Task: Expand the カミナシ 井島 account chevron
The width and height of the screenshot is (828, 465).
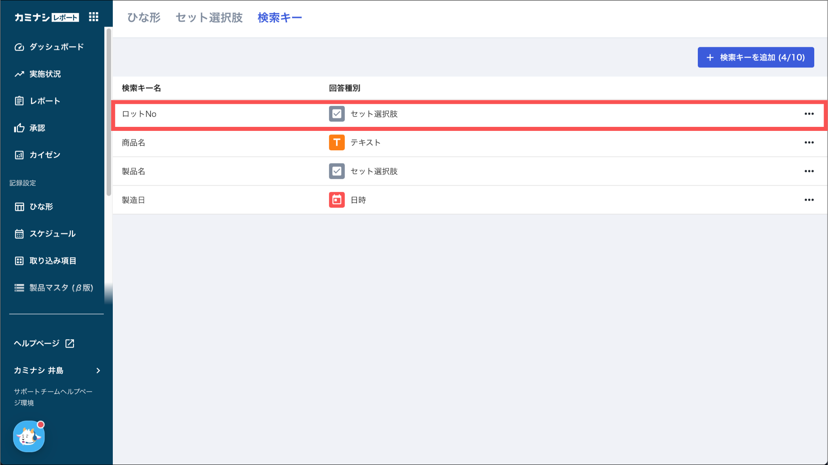Action: click(98, 370)
